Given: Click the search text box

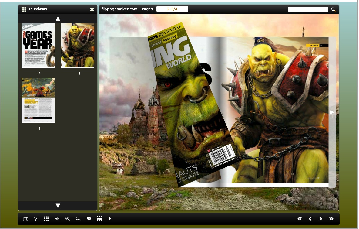Looking at the screenshot, I should pyautogui.click(x=308, y=9).
